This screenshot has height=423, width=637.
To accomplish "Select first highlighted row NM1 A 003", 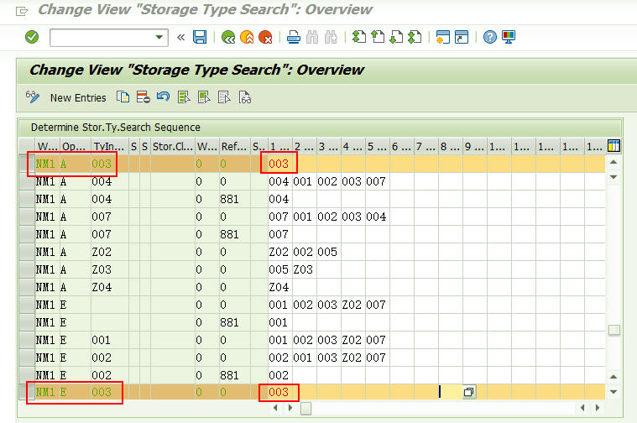I will pyautogui.click(x=27, y=164).
